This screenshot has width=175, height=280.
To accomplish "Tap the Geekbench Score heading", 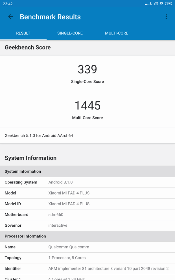I will [28, 47].
